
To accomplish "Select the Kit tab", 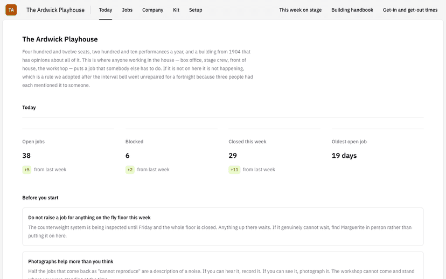I will point(176,10).
